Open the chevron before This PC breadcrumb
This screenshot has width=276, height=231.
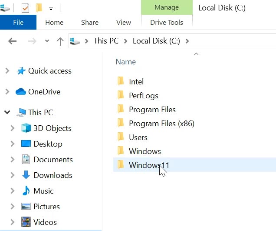pos(86,41)
